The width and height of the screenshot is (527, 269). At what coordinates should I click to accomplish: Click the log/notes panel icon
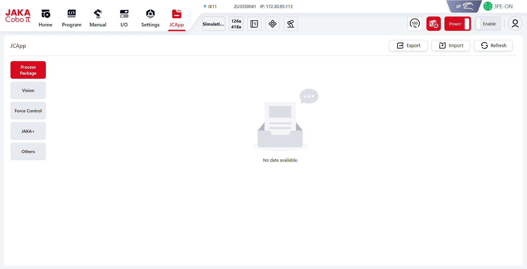click(254, 24)
